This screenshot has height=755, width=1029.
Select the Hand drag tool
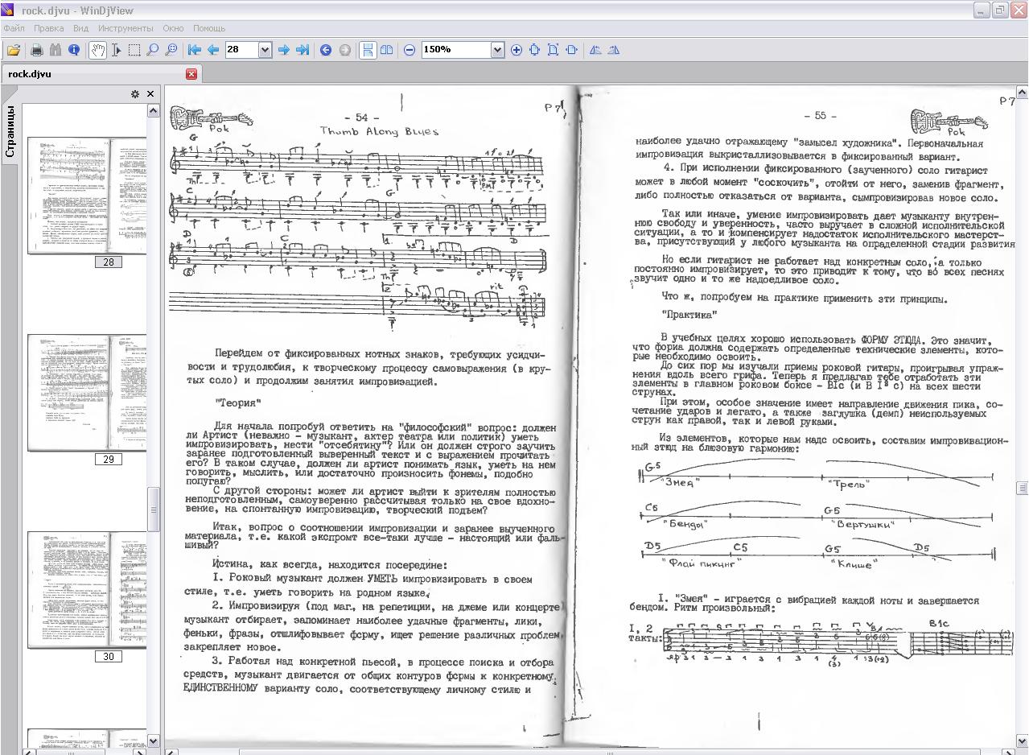97,50
